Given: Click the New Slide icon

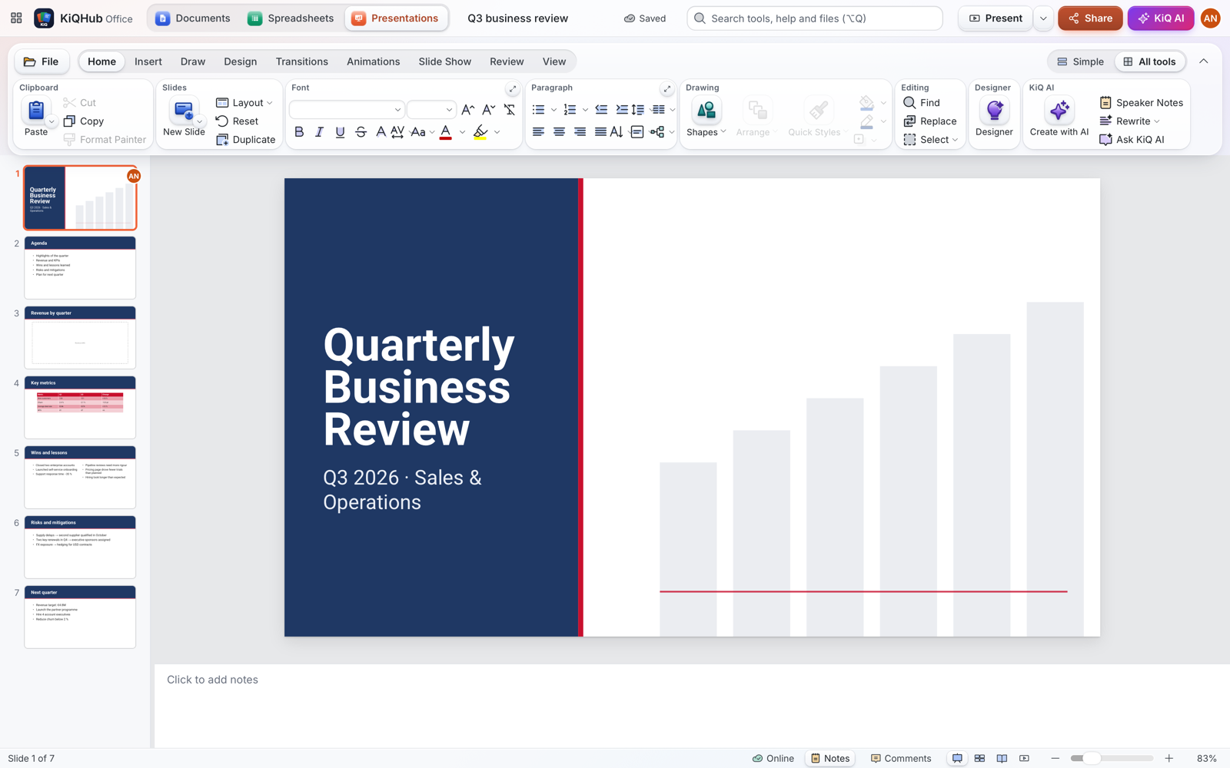Looking at the screenshot, I should (184, 111).
